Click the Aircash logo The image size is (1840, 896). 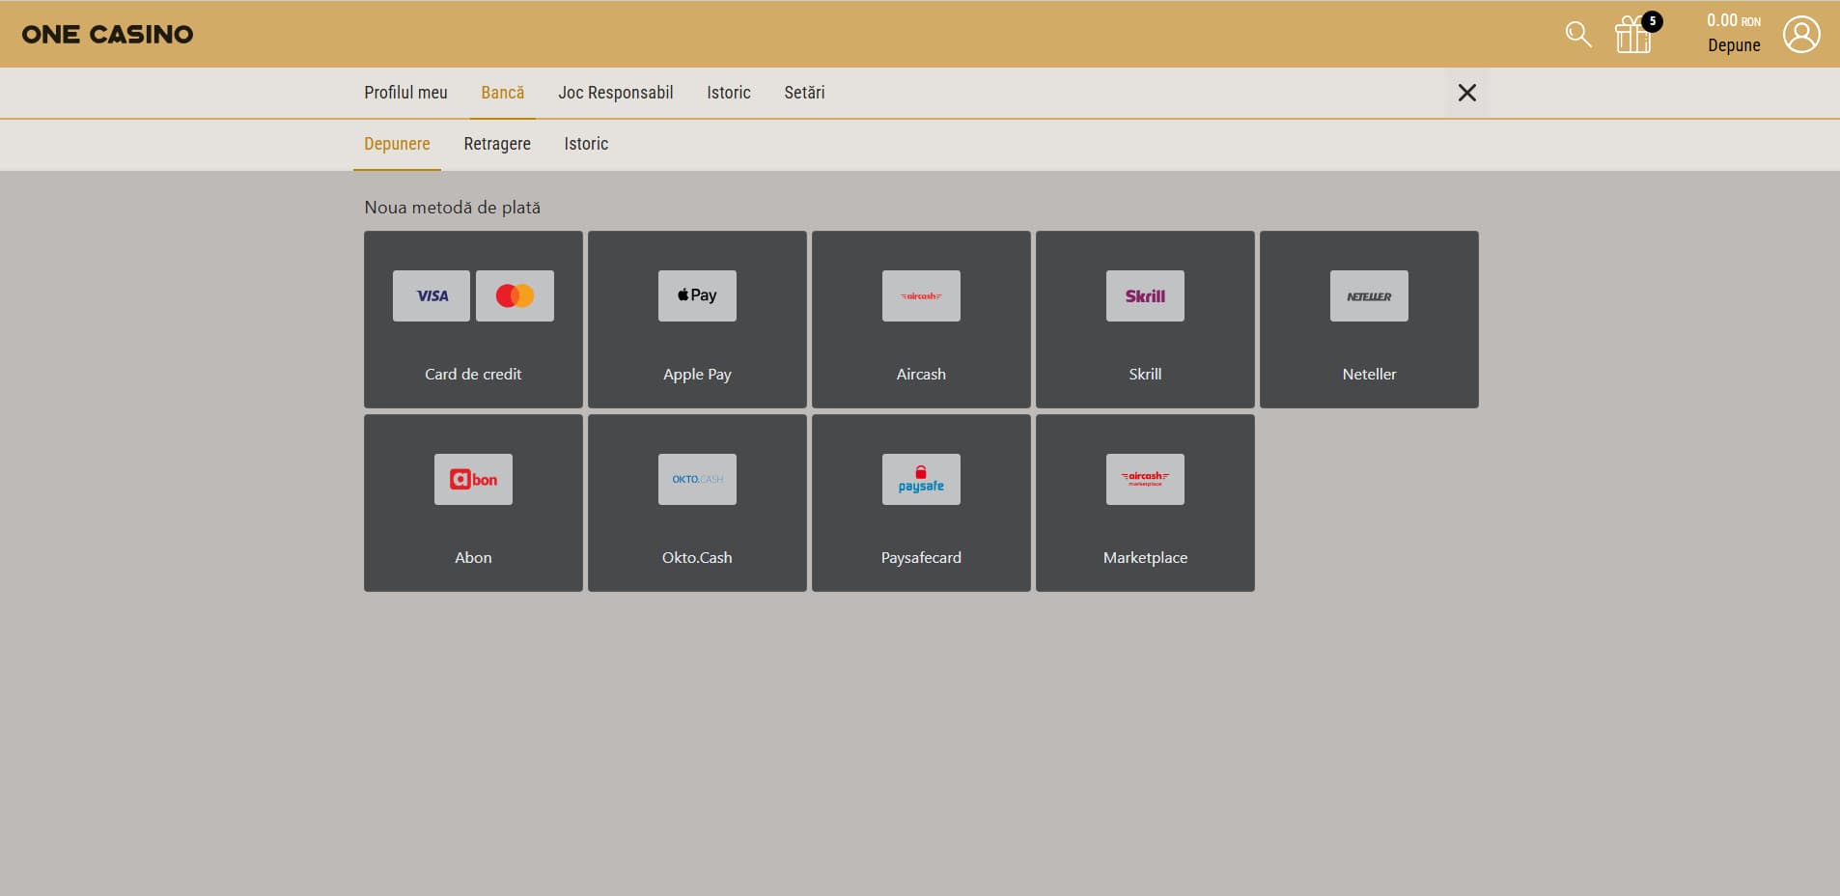(921, 295)
